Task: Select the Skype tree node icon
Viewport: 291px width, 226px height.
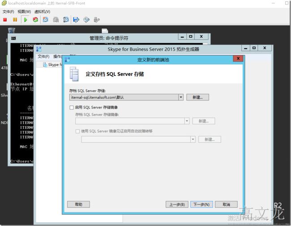Action: (x=45, y=65)
